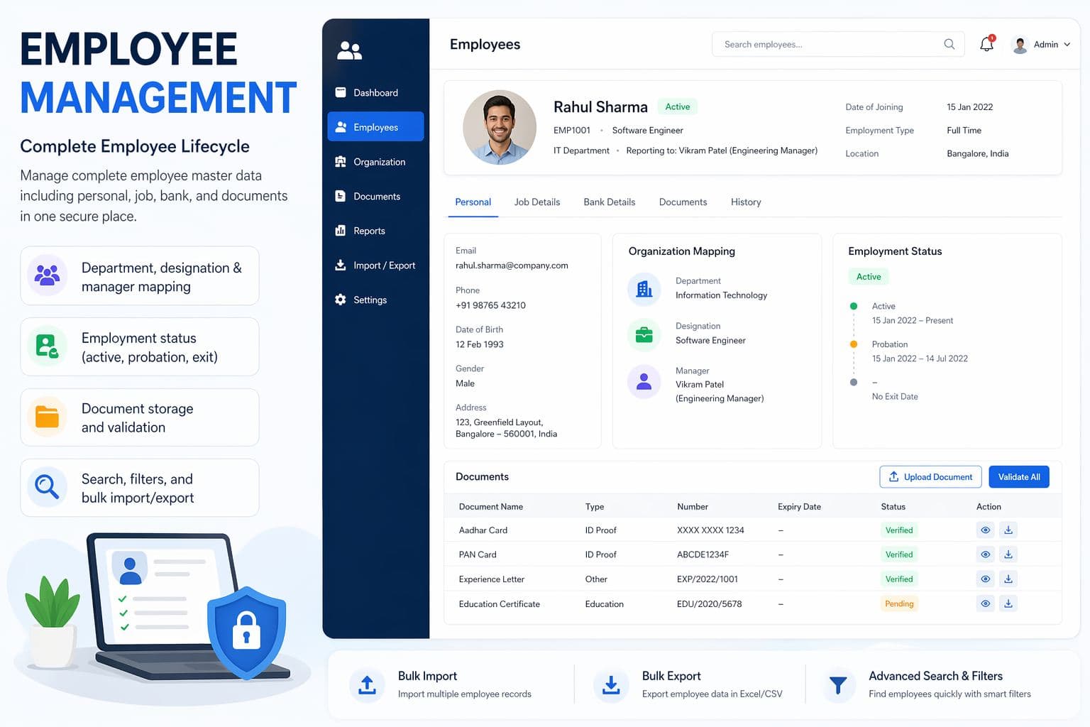
Task: Click Rahul Sharma's profile photo
Action: (500, 128)
